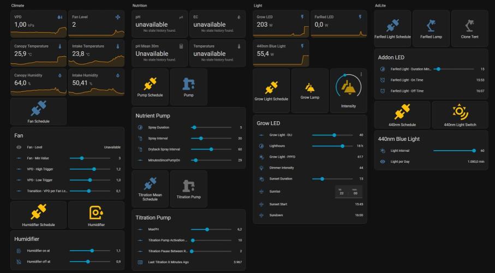Open the Canopy Temperature card
The width and height of the screenshot is (495, 273).
pos(39,53)
